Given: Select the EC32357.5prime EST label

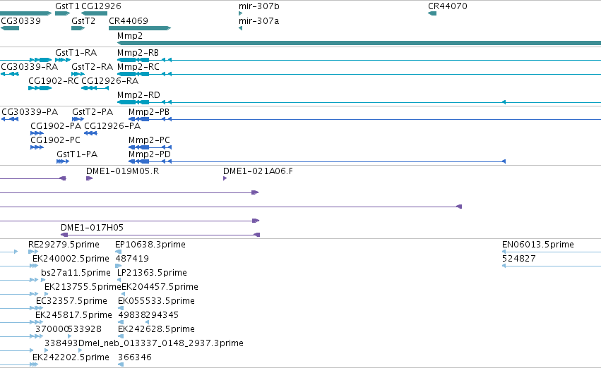Looking at the screenshot, I should tap(71, 301).
